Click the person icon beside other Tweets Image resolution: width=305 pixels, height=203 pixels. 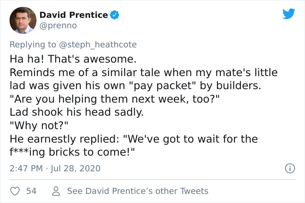tap(56, 191)
